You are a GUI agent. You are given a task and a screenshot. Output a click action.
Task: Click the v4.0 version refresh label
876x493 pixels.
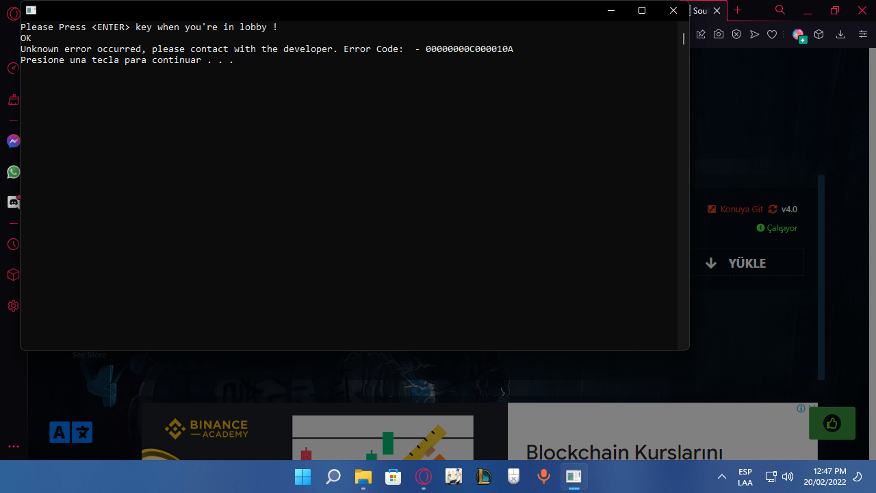pyautogui.click(x=783, y=209)
